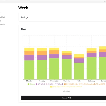Viewport: 106px width, 106px height.
Task: Open the sidebar item ending in 's Table'
Action: tap(2, 25)
